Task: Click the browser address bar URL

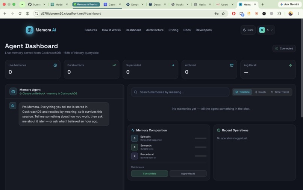Action: [71, 14]
